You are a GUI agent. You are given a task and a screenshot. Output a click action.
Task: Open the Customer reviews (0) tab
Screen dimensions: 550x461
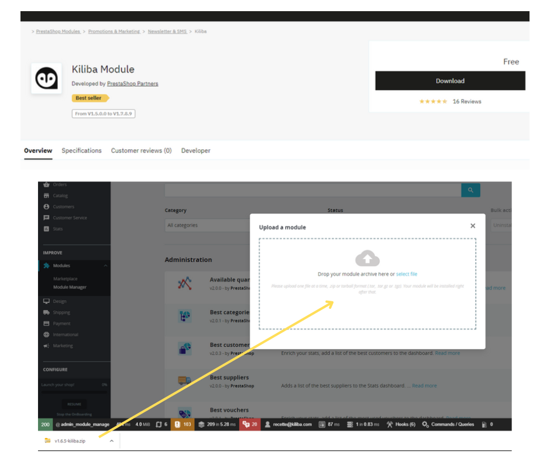[142, 151]
